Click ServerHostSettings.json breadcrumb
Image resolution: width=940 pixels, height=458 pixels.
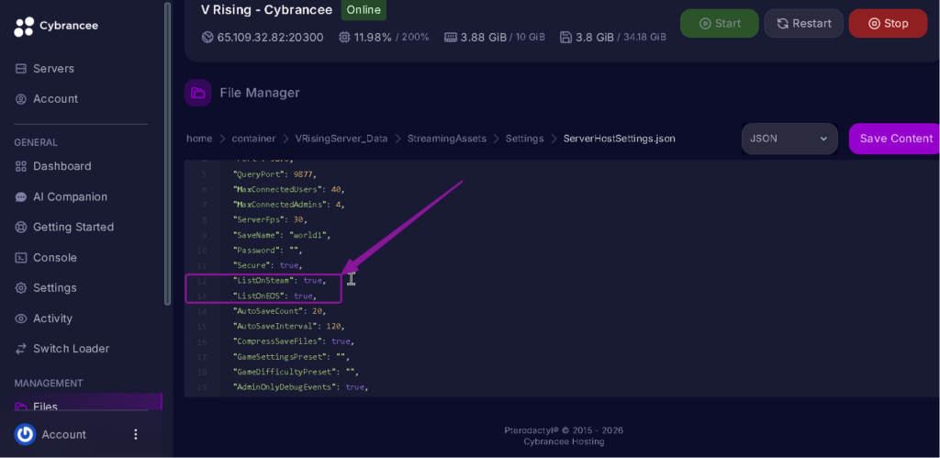pos(620,139)
